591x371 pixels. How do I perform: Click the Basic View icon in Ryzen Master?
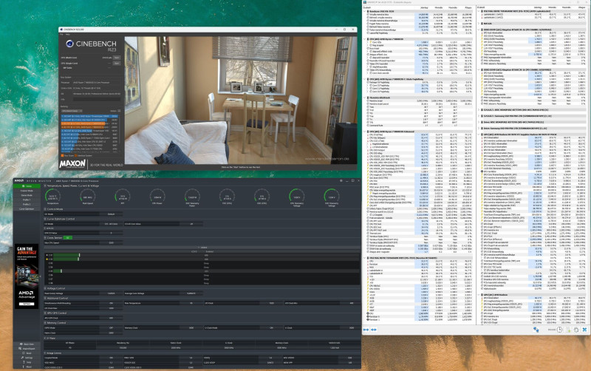(x=22, y=344)
